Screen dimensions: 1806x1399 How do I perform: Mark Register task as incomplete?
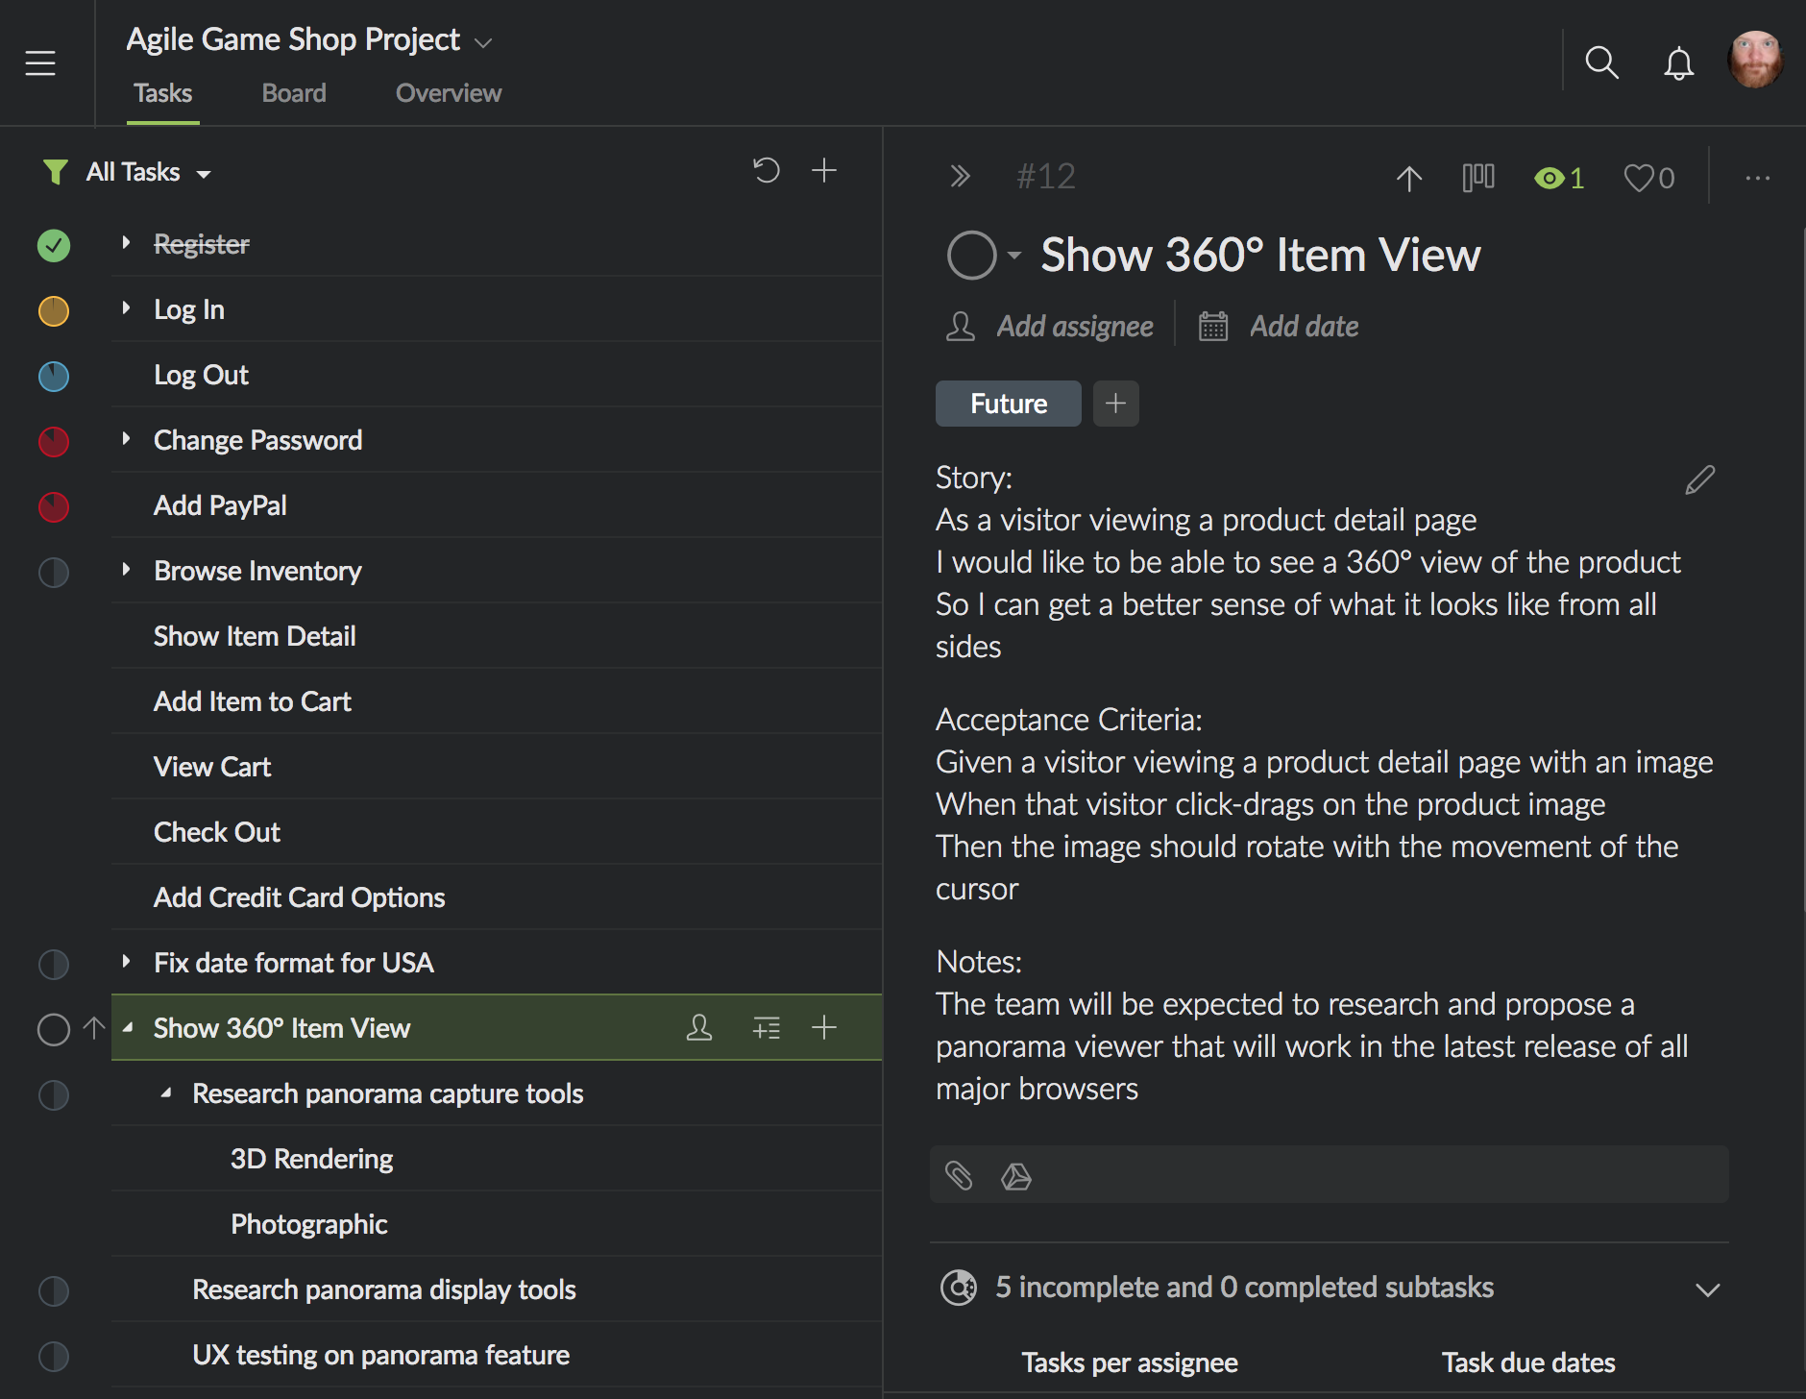[54, 245]
